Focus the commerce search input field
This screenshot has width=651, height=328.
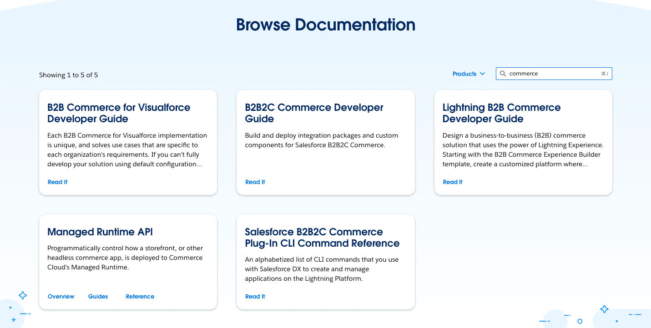553,74
